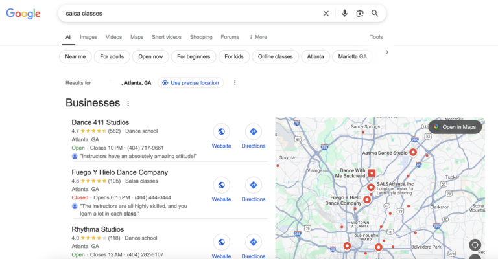Open the Short videos tab
Image resolution: width=498 pixels, height=259 pixels.
click(167, 37)
